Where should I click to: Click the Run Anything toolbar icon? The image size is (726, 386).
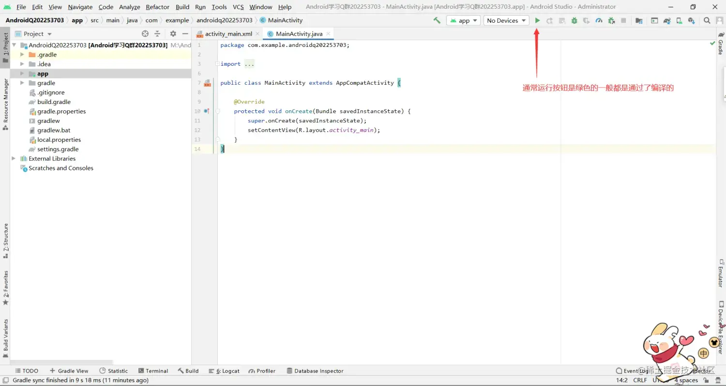click(x=654, y=20)
